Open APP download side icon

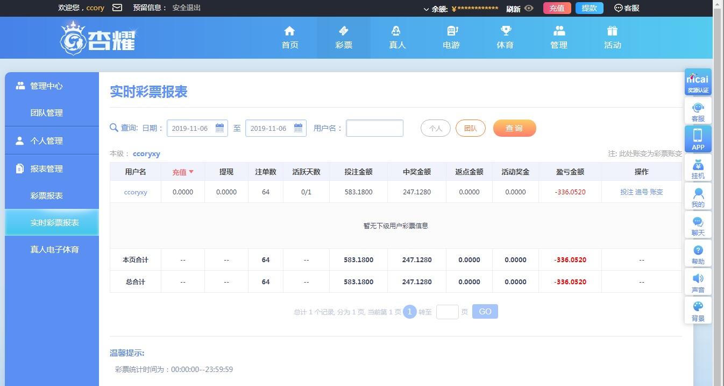point(698,139)
